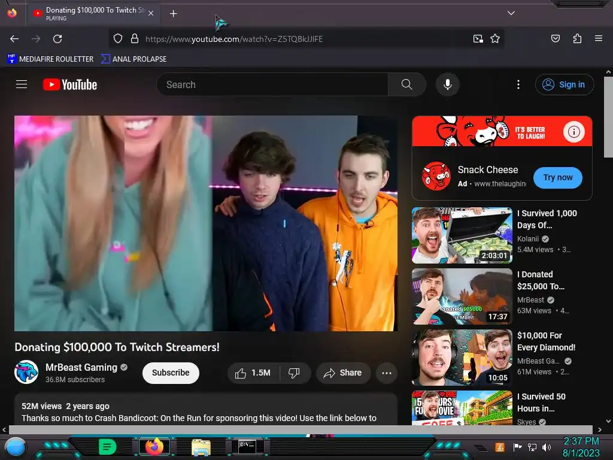Image resolution: width=613 pixels, height=460 pixels.
Task: Reload the page with refresh icon
Action: (x=57, y=39)
